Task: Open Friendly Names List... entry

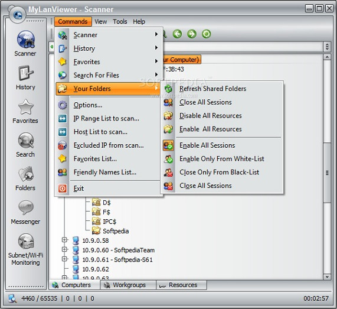Action: click(109, 173)
